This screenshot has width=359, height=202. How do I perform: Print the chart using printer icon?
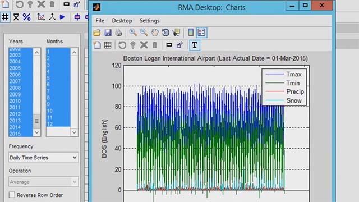[x=118, y=33]
